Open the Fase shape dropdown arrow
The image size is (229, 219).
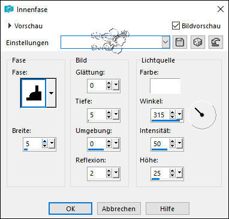click(51, 93)
